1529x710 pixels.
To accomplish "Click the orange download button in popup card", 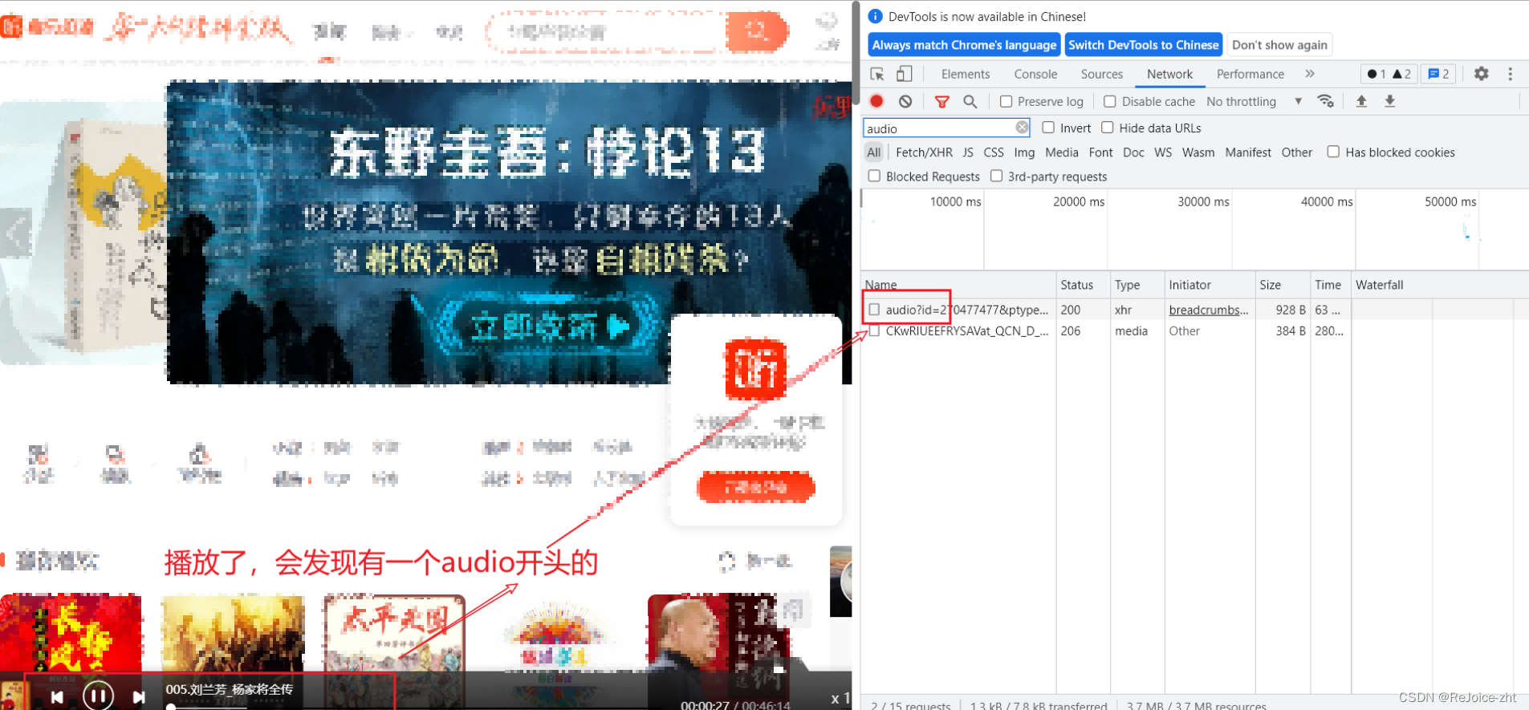I will 755,487.
